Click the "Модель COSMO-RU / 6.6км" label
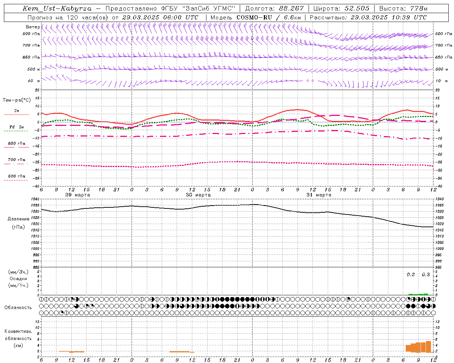This screenshot has width=454, height=363. click(x=255, y=17)
